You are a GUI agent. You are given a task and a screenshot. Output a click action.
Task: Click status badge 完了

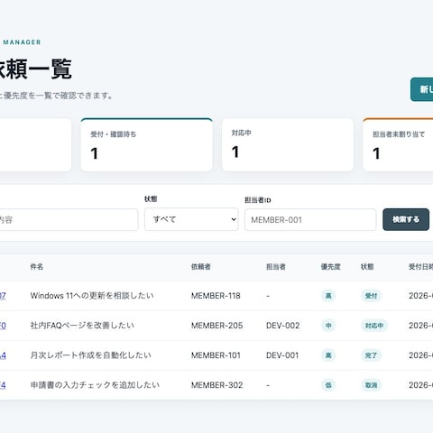pyautogui.click(x=371, y=355)
